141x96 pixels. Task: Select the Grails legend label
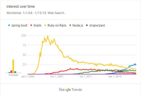[x=37, y=25]
